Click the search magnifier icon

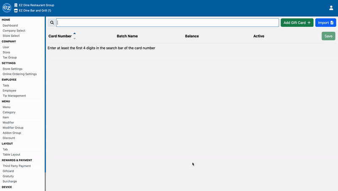(52, 23)
